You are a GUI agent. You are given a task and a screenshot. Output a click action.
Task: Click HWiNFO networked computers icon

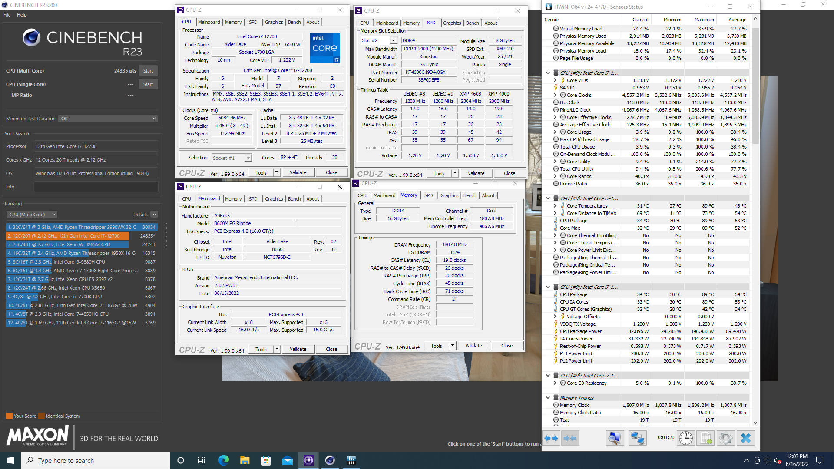pyautogui.click(x=637, y=438)
